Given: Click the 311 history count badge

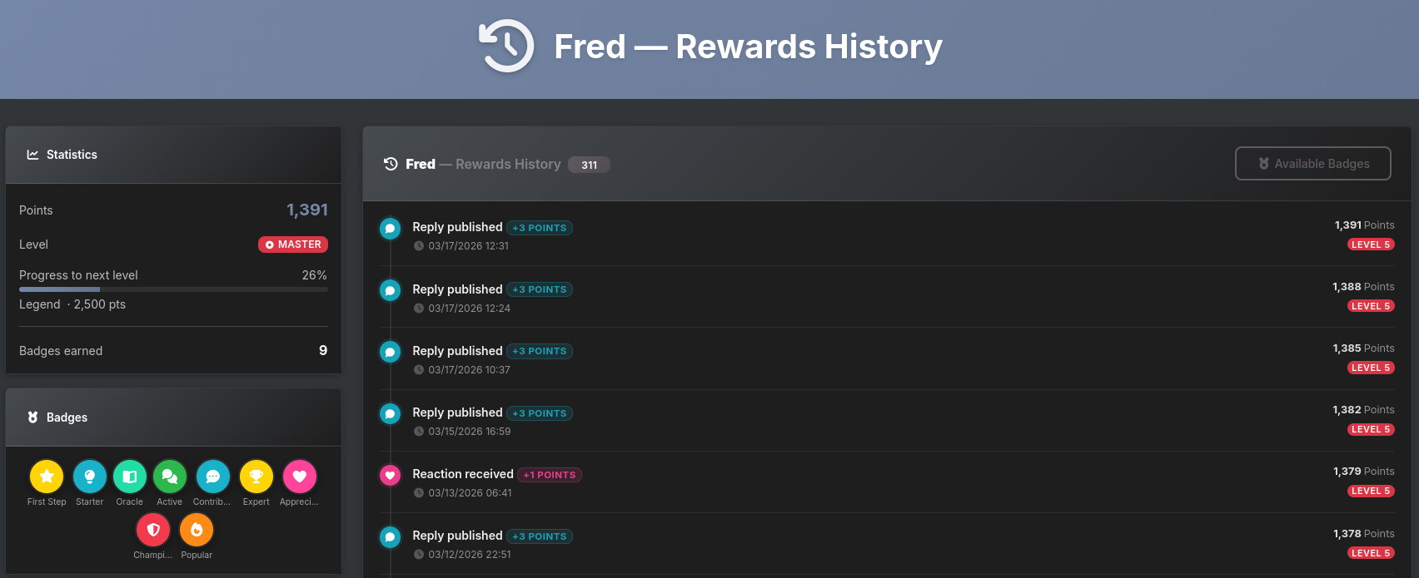Looking at the screenshot, I should [589, 165].
